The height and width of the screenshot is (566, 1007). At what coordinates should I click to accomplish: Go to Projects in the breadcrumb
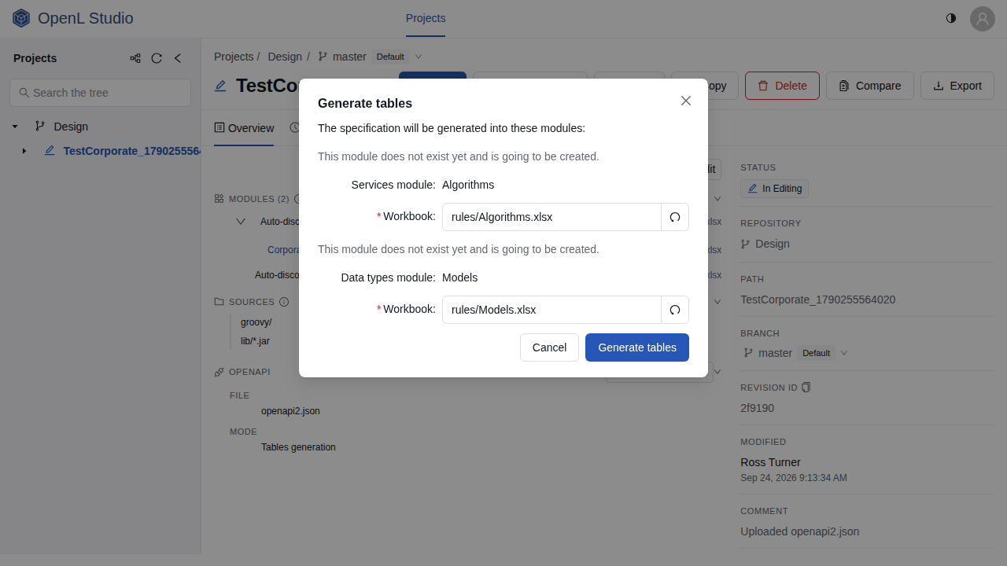pyautogui.click(x=234, y=57)
